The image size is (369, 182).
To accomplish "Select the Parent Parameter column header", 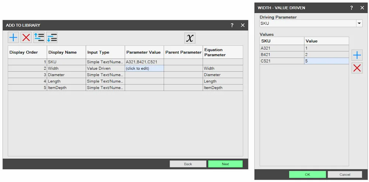I will point(183,52).
